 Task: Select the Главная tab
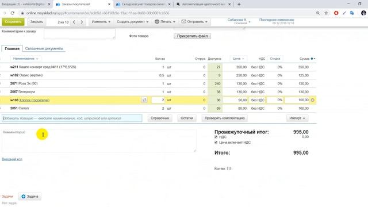tap(12, 48)
